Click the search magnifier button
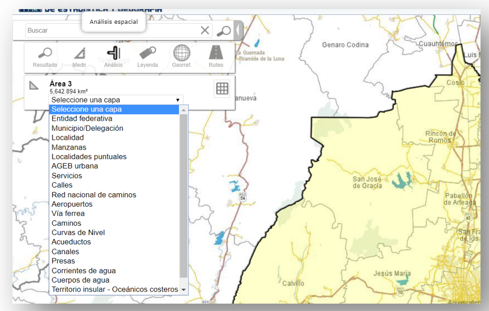This screenshot has height=311, width=489. pos(224,31)
